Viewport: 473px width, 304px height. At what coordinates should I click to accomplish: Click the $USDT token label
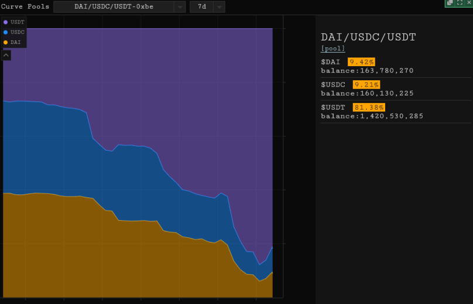point(333,107)
